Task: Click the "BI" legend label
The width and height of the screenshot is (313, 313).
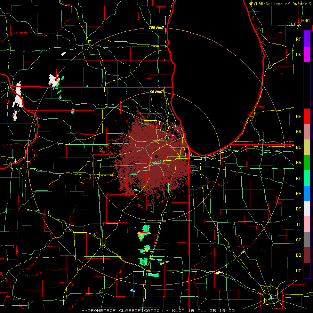Action: (298, 255)
